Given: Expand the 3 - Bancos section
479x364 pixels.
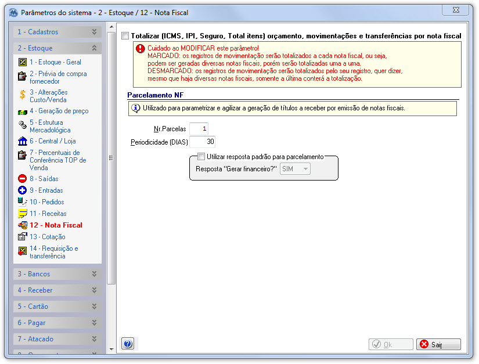Looking at the screenshot, I should pyautogui.click(x=57, y=274).
